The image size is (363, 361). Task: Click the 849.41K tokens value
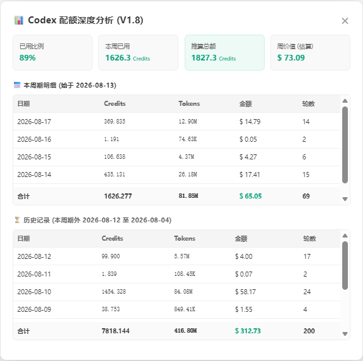[185, 309]
